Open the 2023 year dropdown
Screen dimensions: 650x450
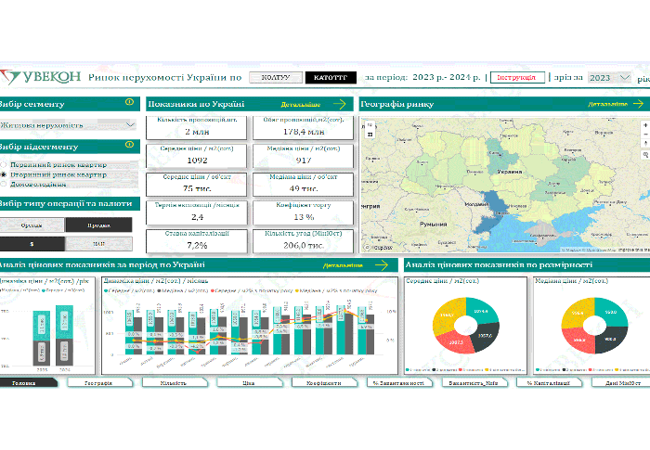(x=609, y=78)
